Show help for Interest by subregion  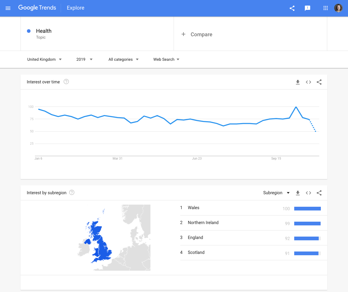(72, 192)
